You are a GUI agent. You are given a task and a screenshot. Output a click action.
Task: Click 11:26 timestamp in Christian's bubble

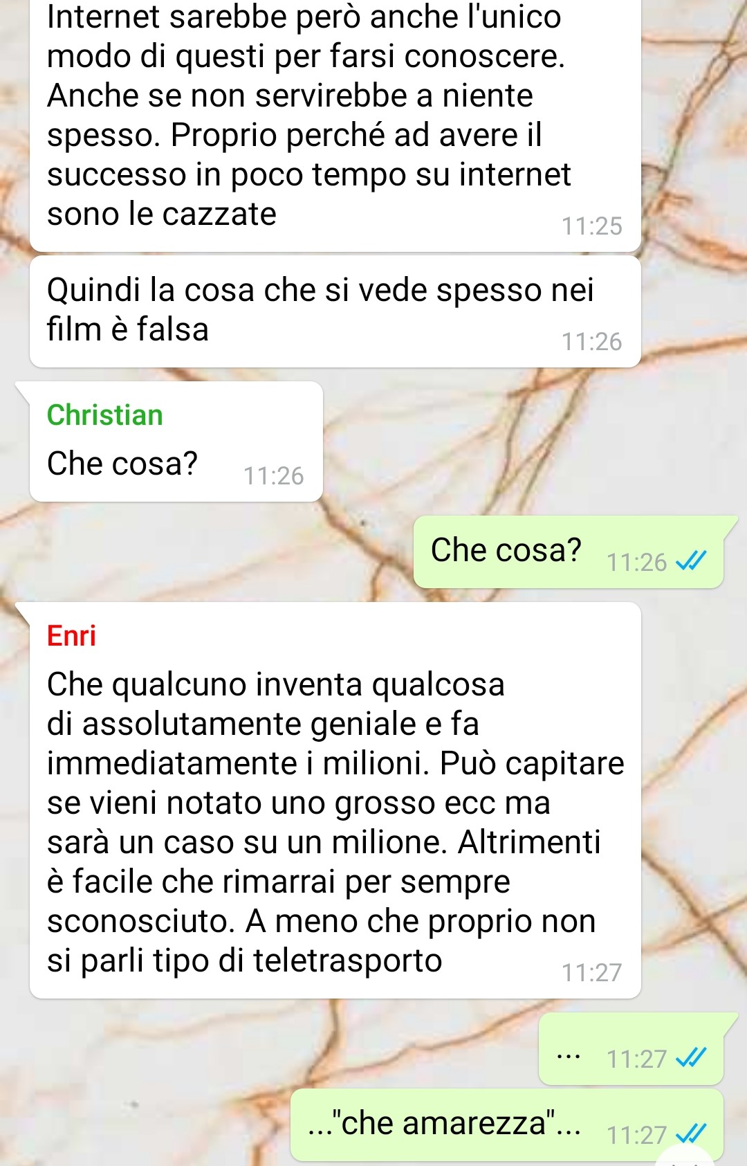(274, 476)
